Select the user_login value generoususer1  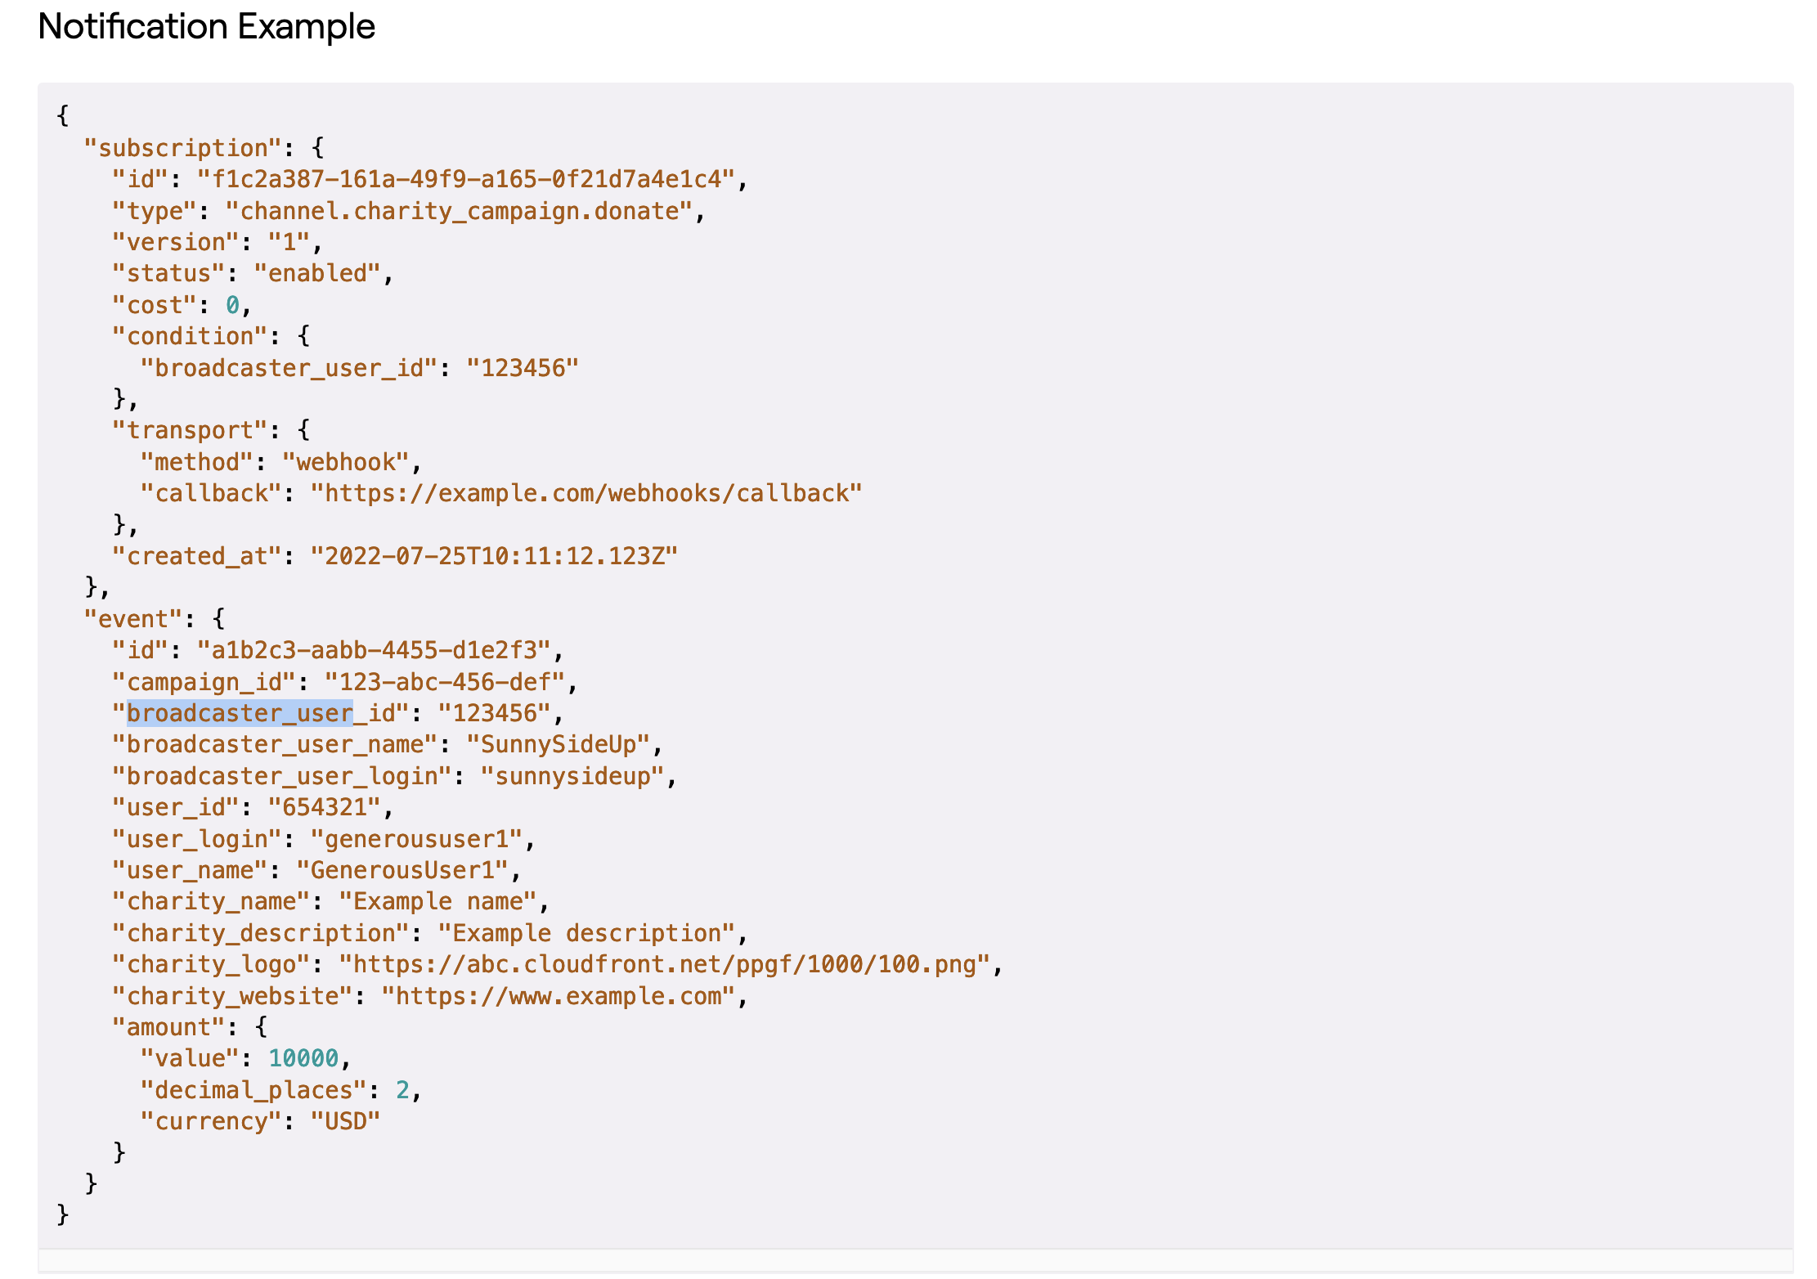tap(420, 837)
